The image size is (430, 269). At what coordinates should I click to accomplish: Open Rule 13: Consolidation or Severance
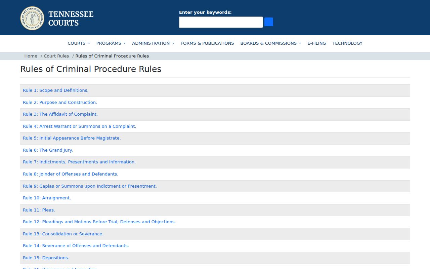click(x=63, y=234)
